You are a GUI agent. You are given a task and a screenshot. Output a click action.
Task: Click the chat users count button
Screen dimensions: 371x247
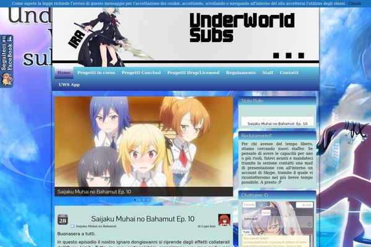coord(249,205)
